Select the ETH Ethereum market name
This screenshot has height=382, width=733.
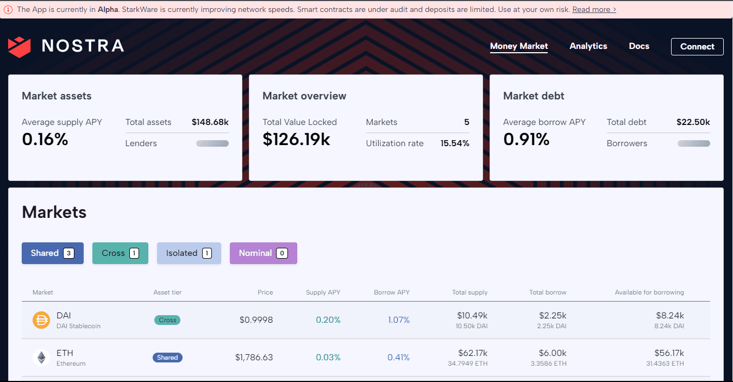71,358
